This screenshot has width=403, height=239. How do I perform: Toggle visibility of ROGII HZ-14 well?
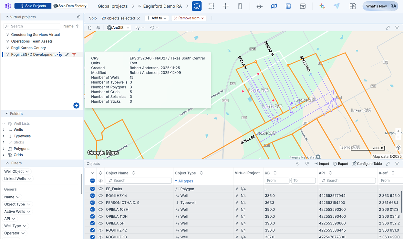point(100,196)
